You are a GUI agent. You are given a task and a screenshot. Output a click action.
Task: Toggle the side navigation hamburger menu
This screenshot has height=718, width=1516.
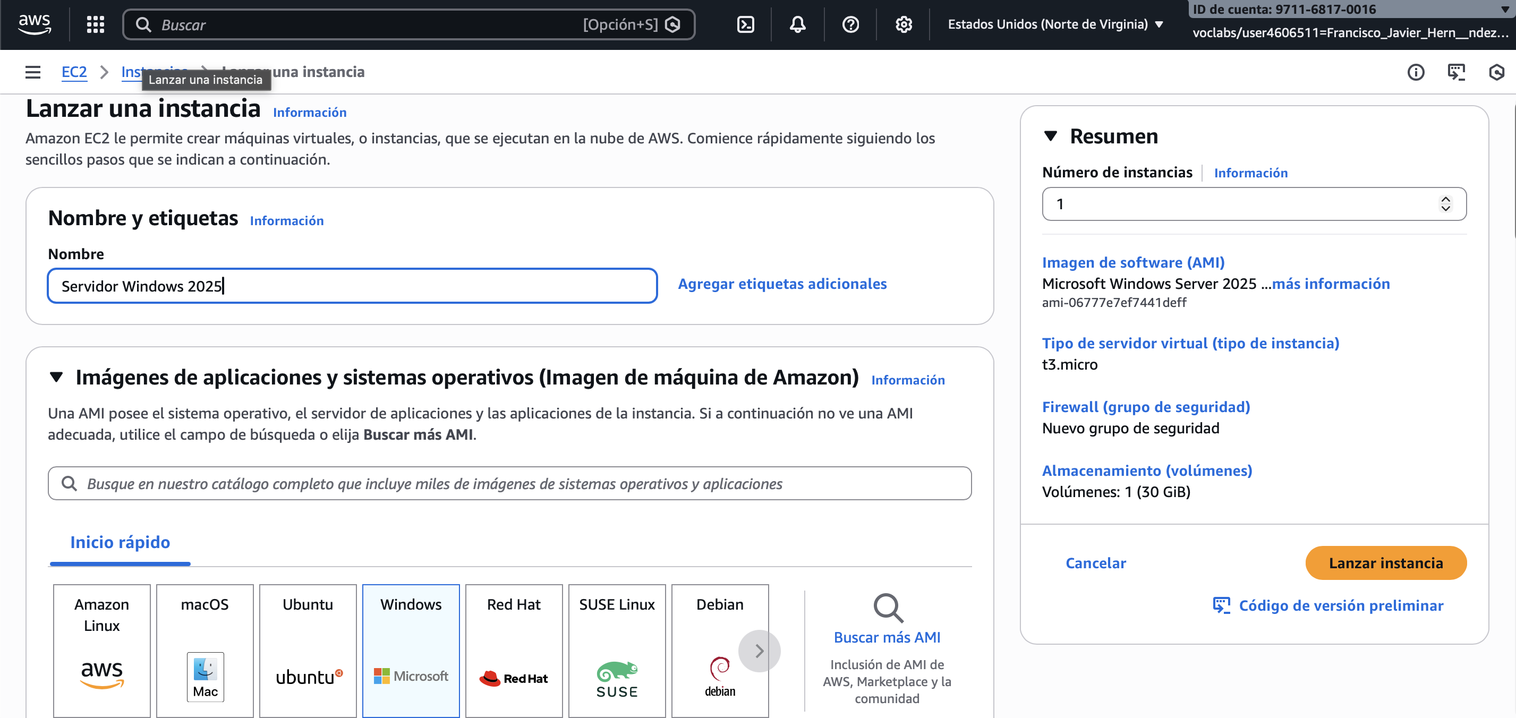33,72
